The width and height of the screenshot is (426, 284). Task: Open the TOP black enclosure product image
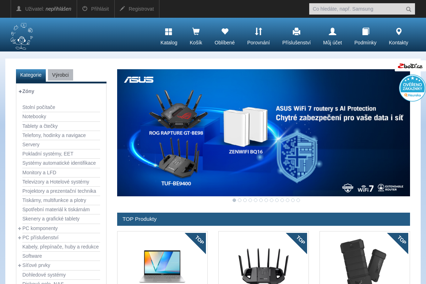[363, 261]
